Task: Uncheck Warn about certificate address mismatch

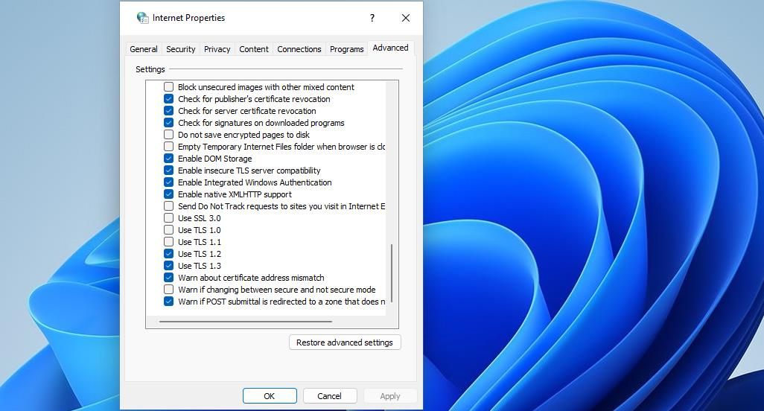Action: (x=169, y=278)
